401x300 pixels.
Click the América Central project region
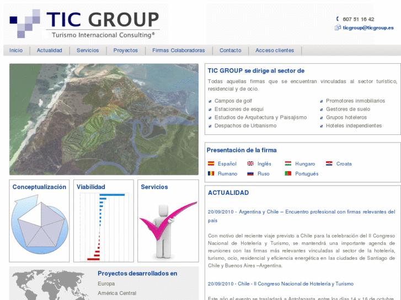(x=117, y=293)
